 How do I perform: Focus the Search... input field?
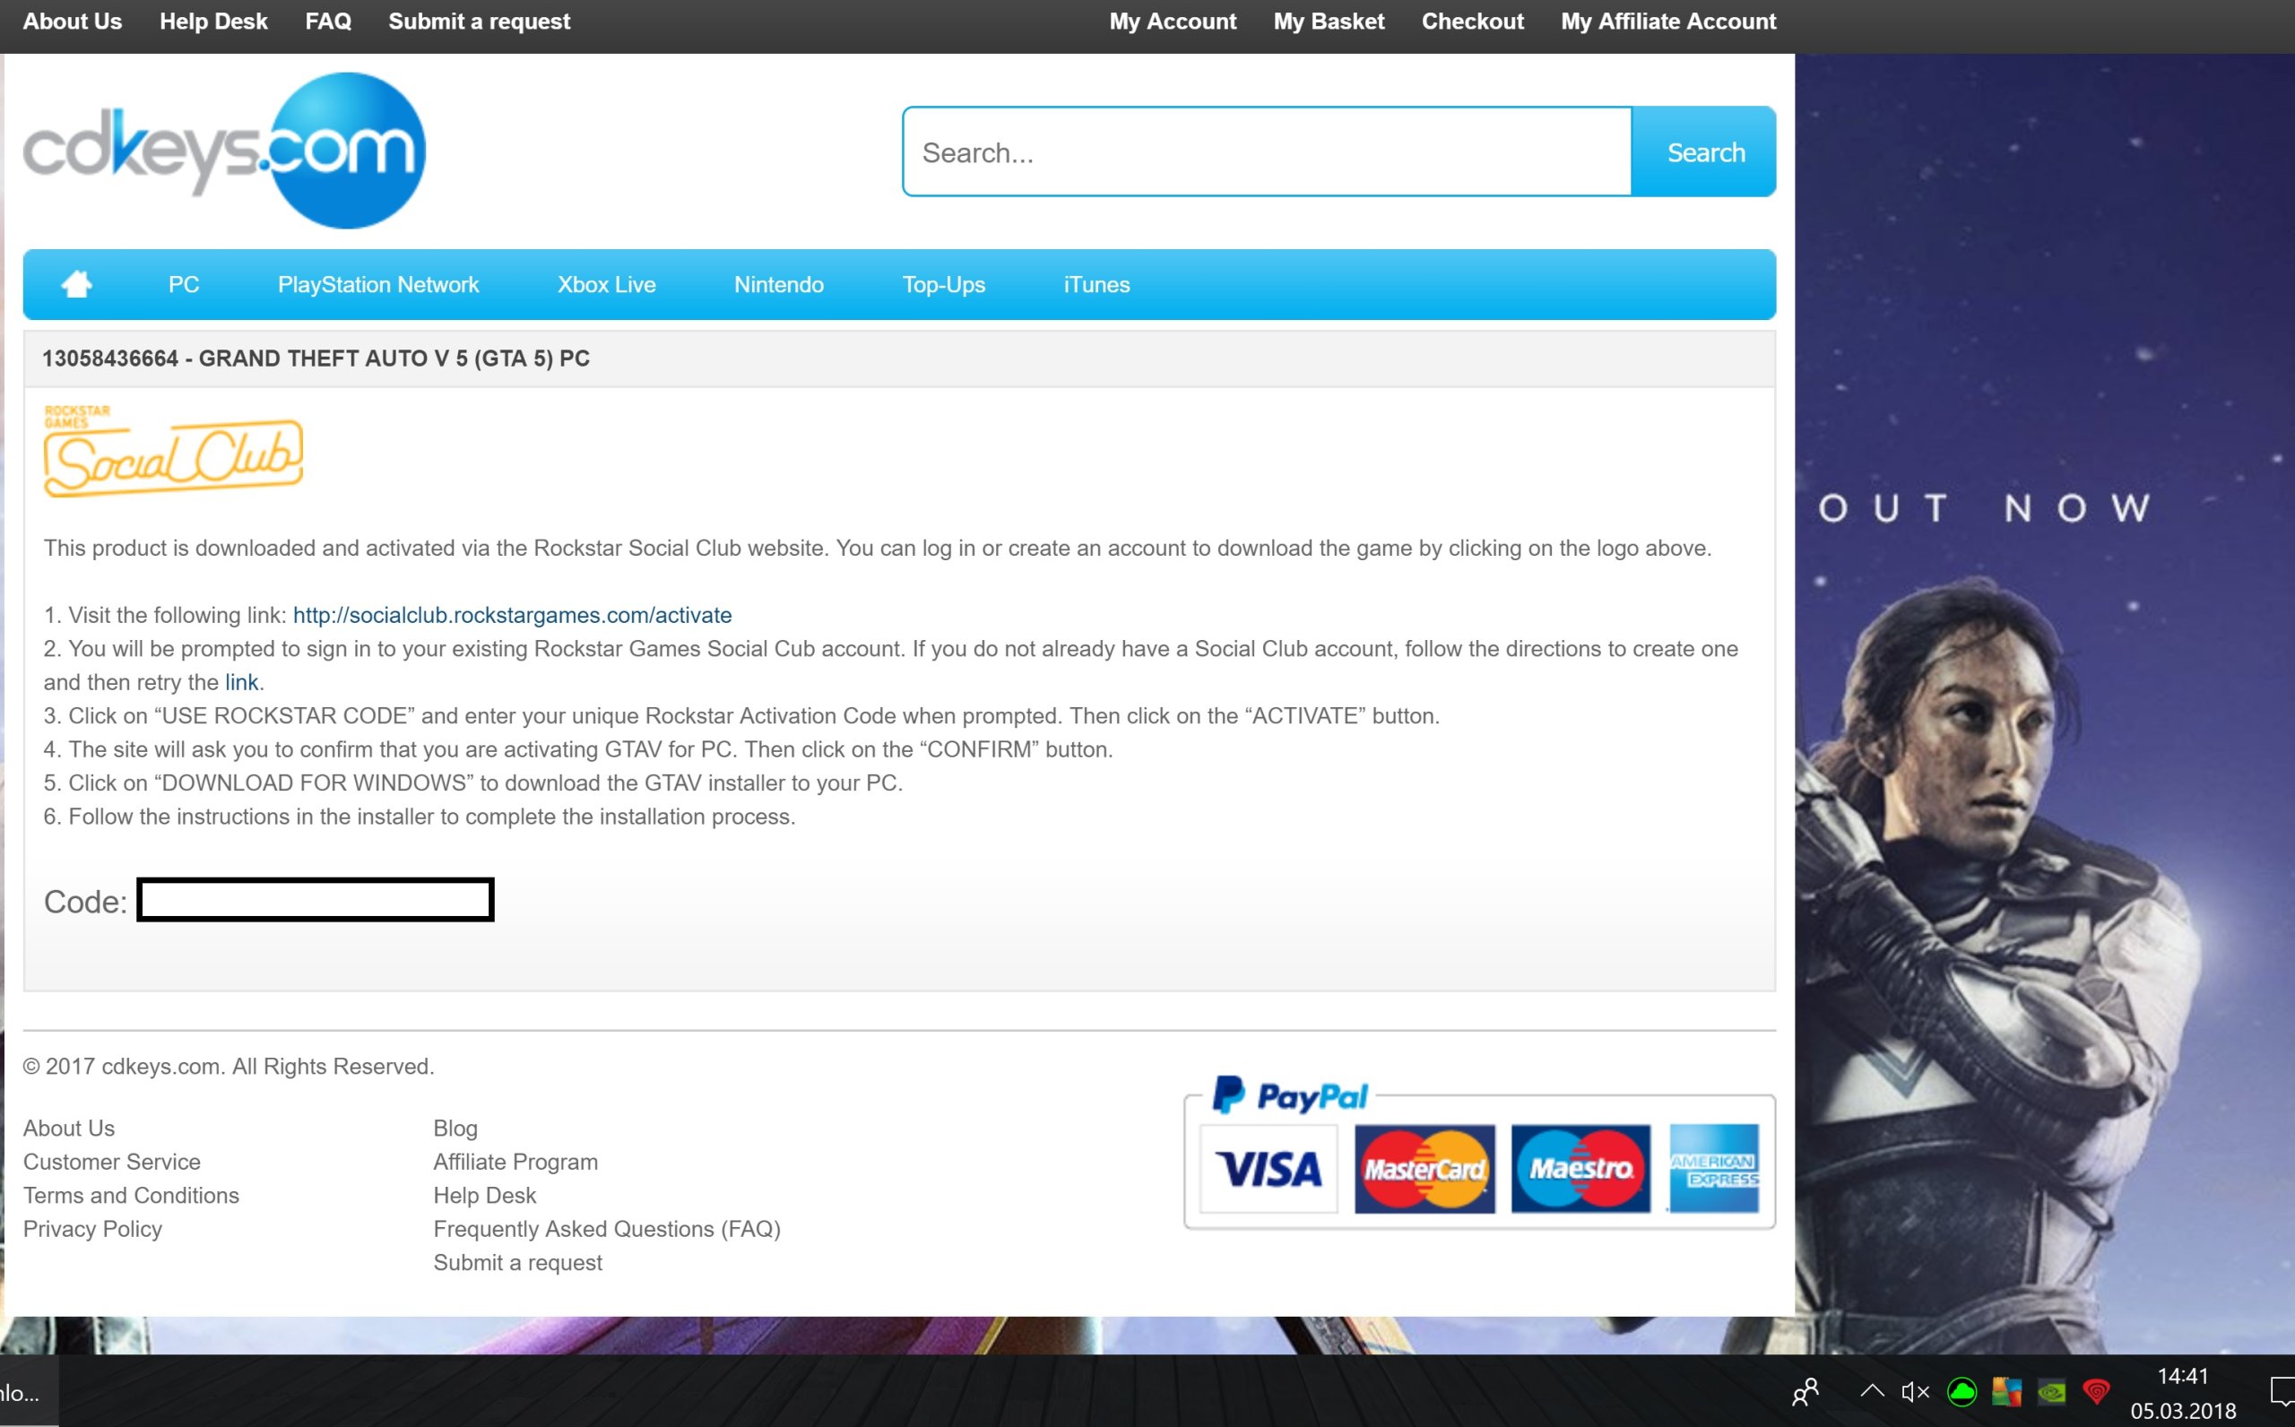(x=1268, y=152)
